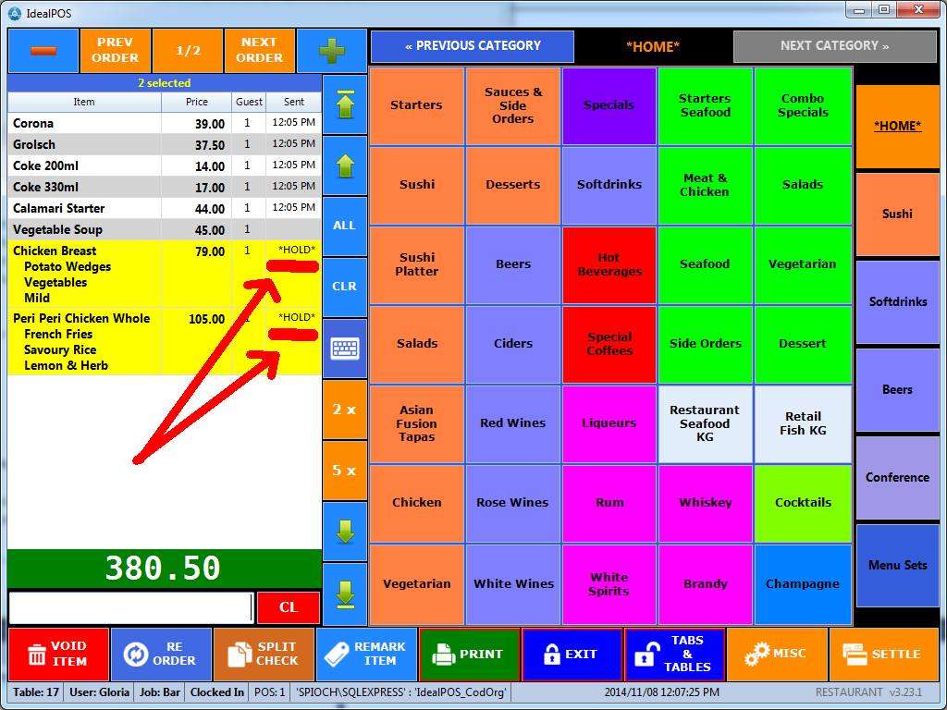Open the Misc gear button

pos(776,655)
